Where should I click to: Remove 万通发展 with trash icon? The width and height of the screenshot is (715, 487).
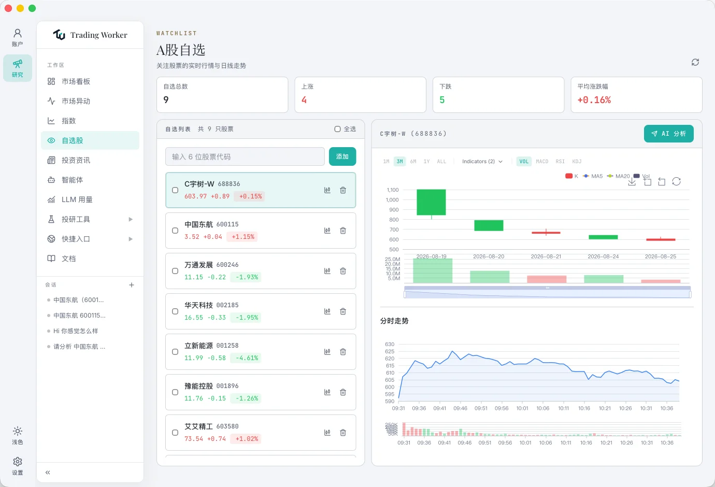point(343,271)
